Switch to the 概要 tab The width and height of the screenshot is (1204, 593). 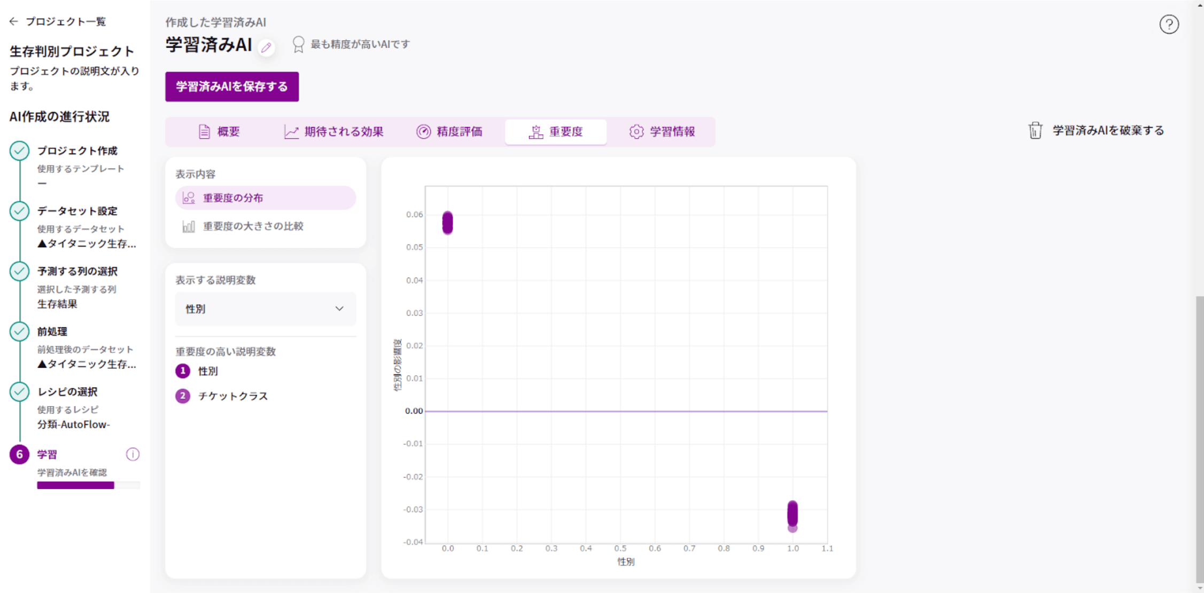coord(219,132)
